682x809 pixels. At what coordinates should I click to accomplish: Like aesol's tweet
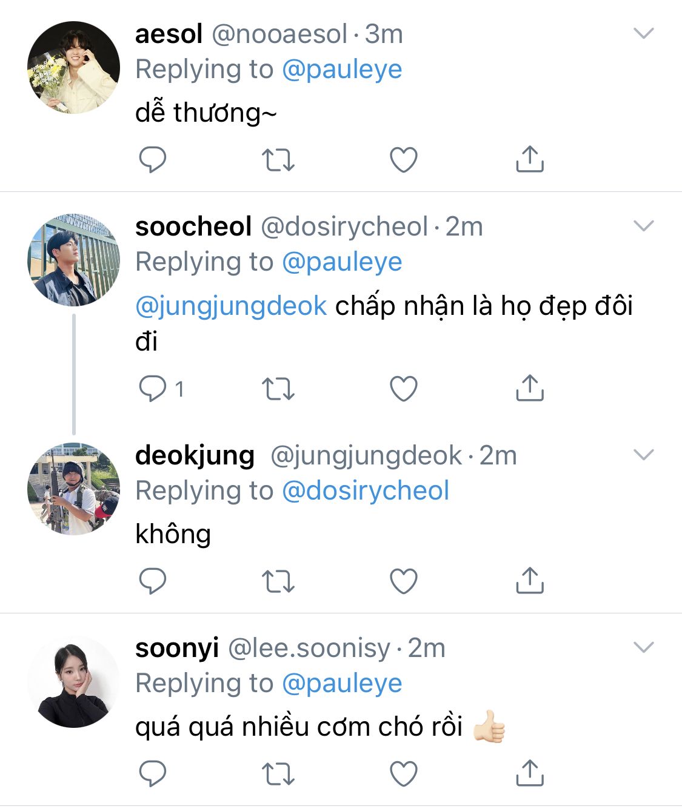coord(403,160)
